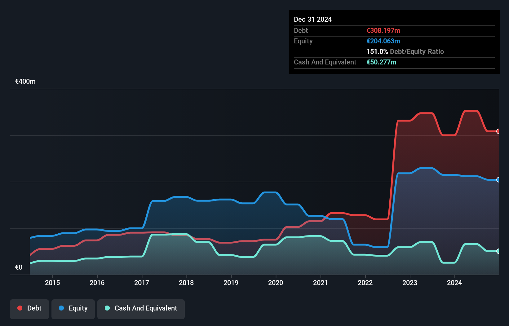The height and width of the screenshot is (326, 509).
Task: Click the red Debt legend dot
Action: point(20,308)
